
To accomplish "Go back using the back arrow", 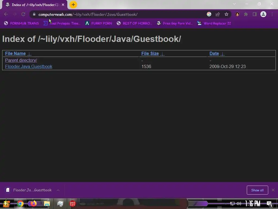I will tap(6, 14).
